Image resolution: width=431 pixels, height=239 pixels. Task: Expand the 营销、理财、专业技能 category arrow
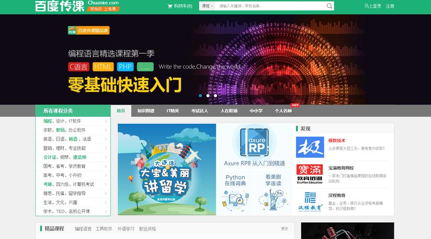(106, 148)
